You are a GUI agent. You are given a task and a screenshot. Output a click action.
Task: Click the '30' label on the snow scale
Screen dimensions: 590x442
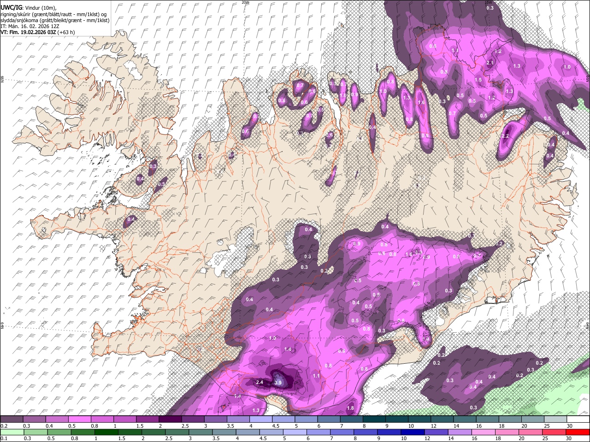570,426
